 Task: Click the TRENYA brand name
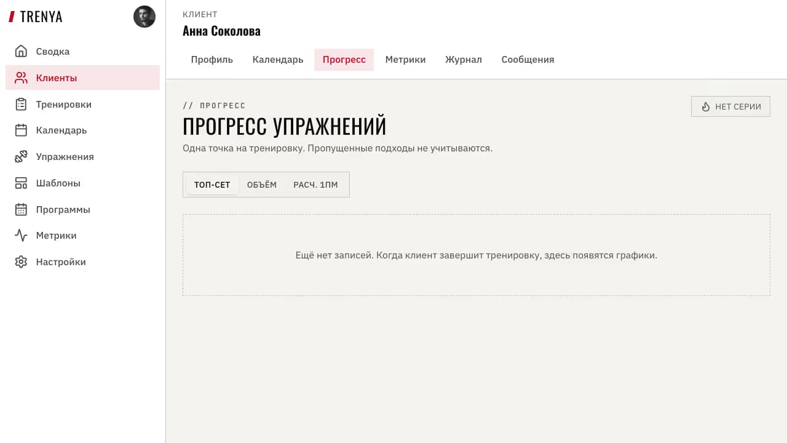click(41, 17)
